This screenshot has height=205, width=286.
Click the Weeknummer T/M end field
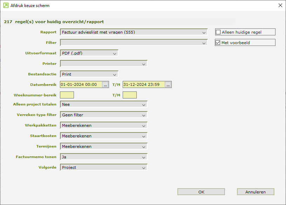[129, 95]
